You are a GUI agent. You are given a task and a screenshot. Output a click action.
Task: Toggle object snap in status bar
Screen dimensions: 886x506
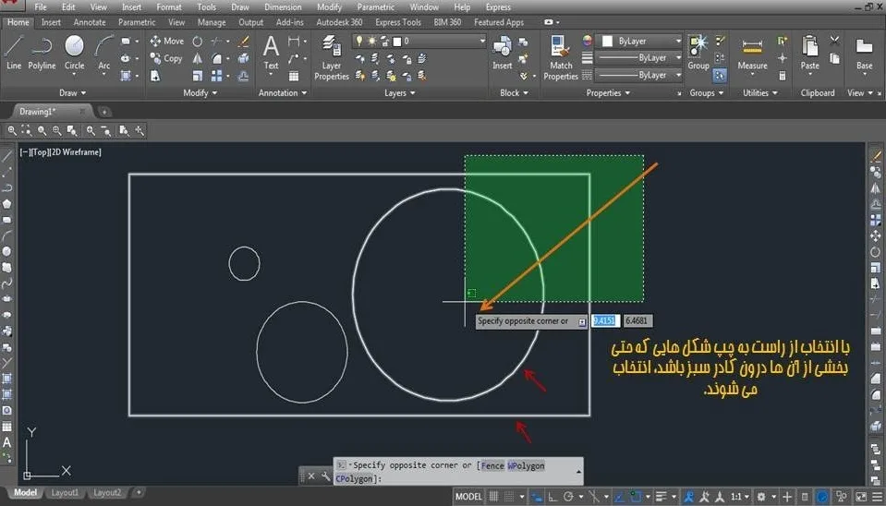point(636,497)
